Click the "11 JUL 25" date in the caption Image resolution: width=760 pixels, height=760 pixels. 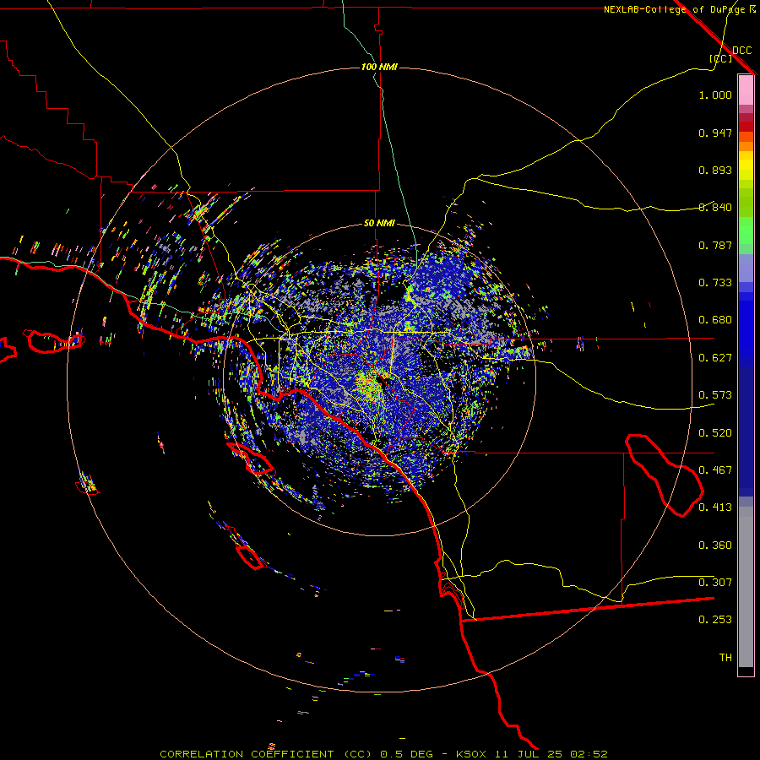coord(529,754)
